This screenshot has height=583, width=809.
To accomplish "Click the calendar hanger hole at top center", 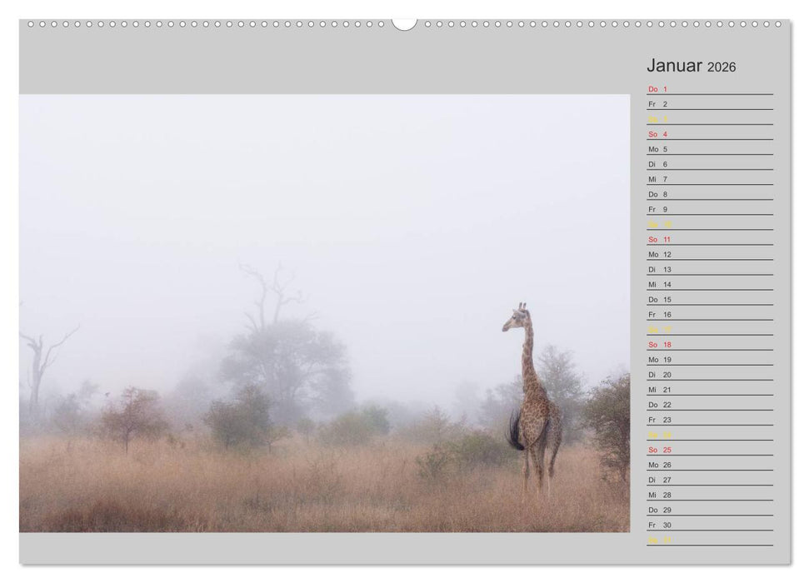I will pos(404,25).
